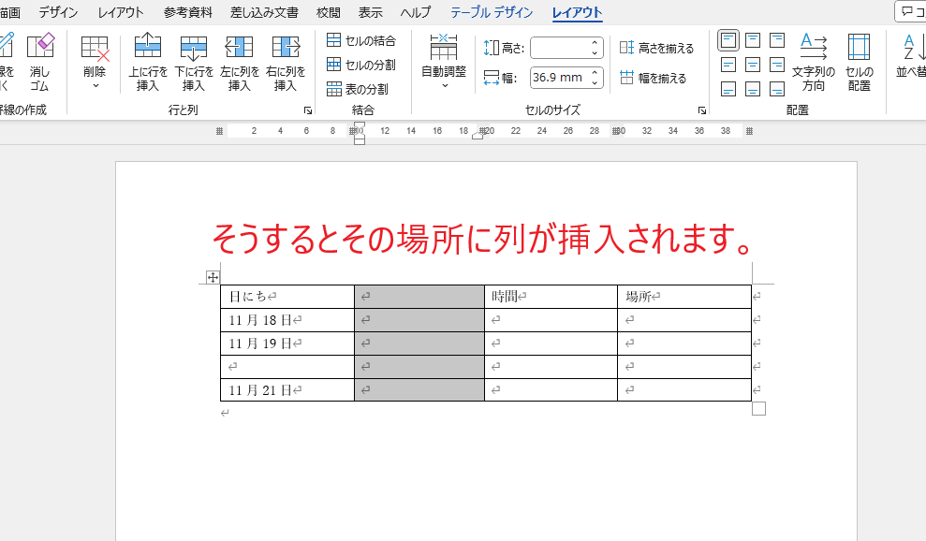Image resolution: width=926 pixels, height=541 pixels.
Task: Click the 時間 header cell
Action: pyautogui.click(x=551, y=297)
